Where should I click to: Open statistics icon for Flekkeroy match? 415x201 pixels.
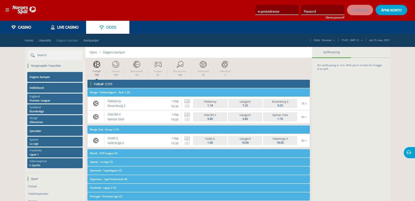click(x=187, y=101)
